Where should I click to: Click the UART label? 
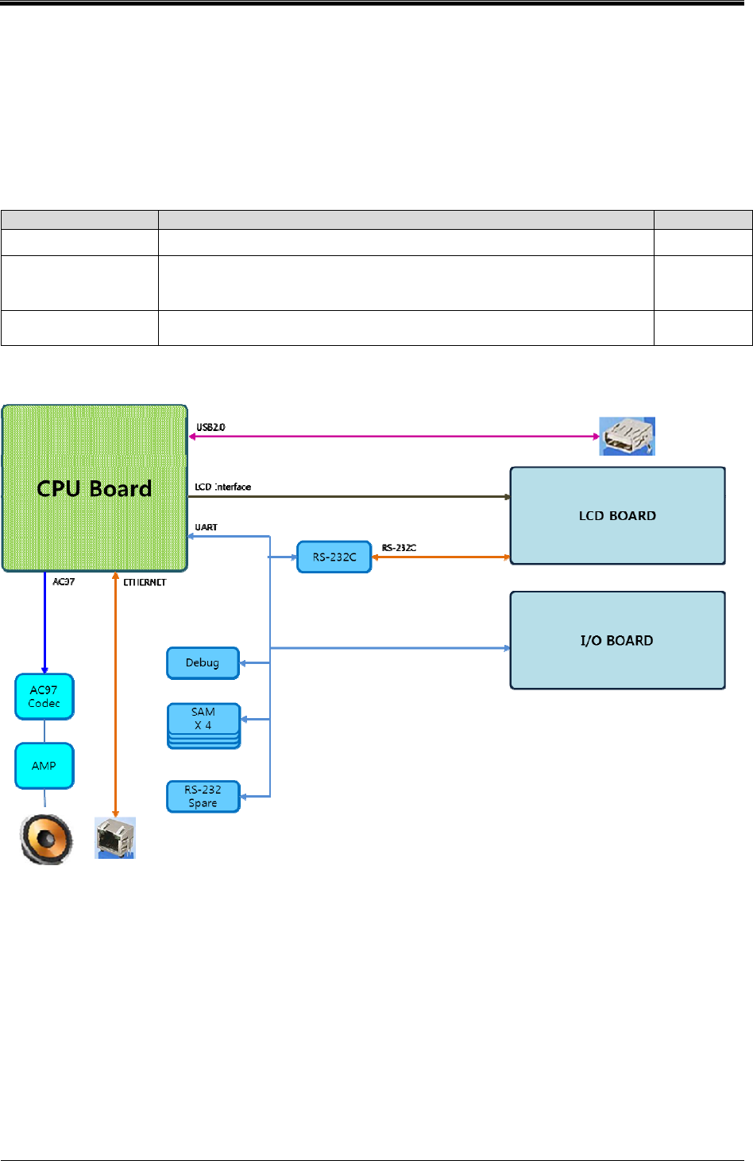(206, 527)
